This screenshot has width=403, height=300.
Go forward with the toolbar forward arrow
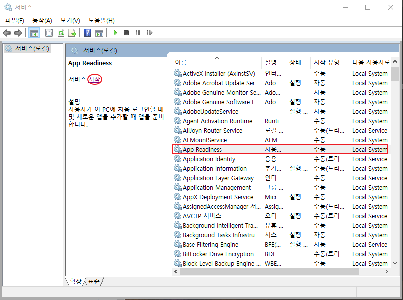point(18,33)
